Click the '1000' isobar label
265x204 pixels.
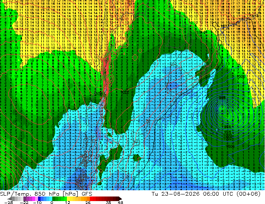click(x=228, y=135)
